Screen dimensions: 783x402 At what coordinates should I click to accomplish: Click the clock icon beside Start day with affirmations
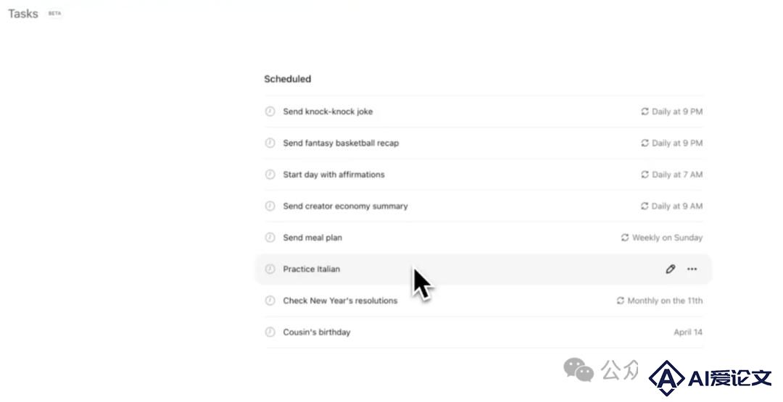[x=270, y=175]
